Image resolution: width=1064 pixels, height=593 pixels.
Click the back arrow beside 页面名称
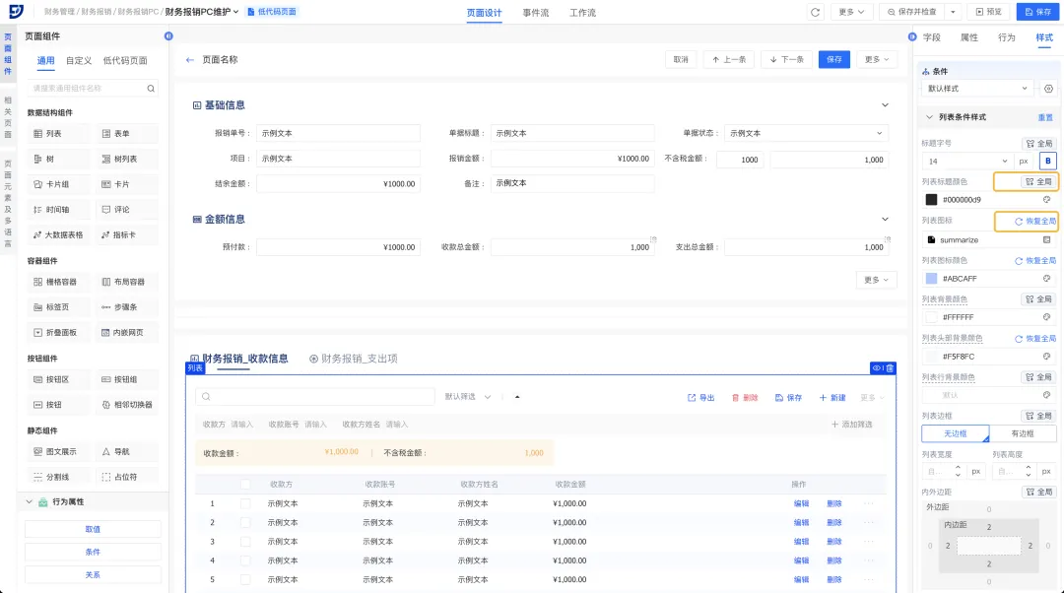tap(190, 60)
